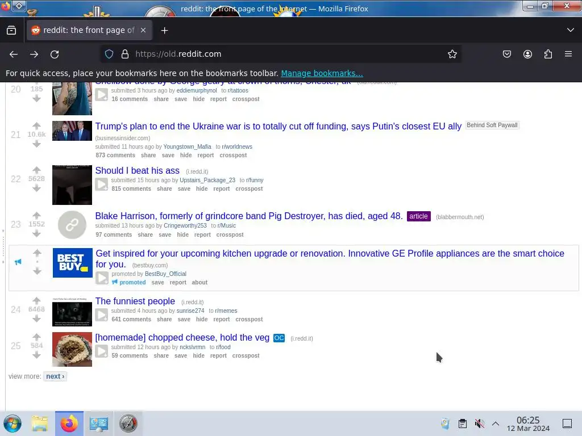This screenshot has height=436, width=582.
Task: Downvote the Trump Ukraine war post
Action: pyautogui.click(x=36, y=144)
